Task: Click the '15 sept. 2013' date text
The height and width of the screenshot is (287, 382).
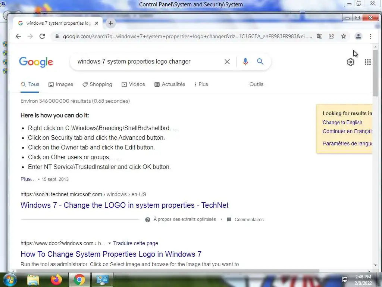Action: (55, 179)
